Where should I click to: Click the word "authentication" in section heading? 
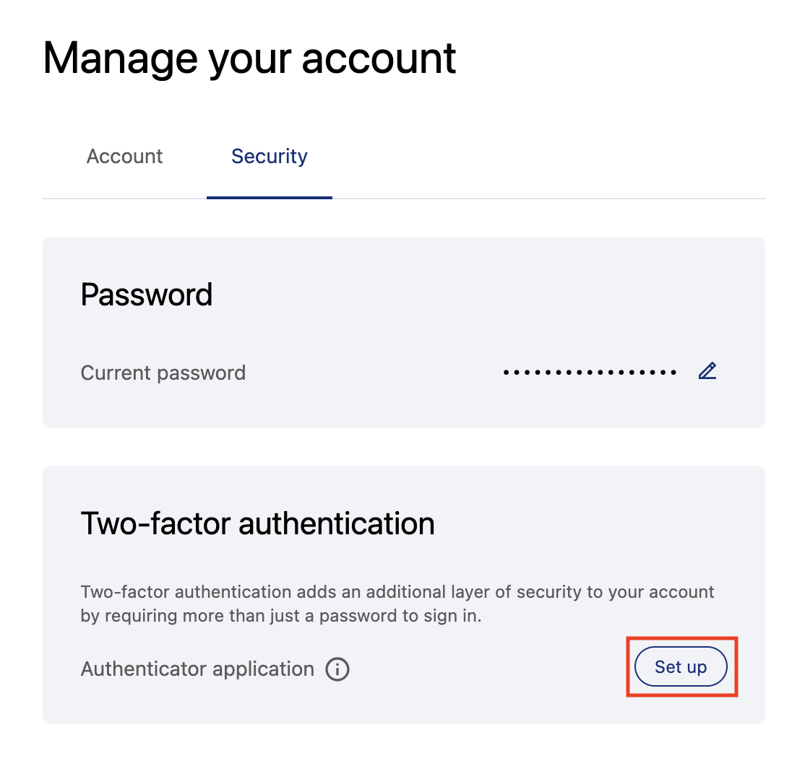pyautogui.click(x=336, y=523)
